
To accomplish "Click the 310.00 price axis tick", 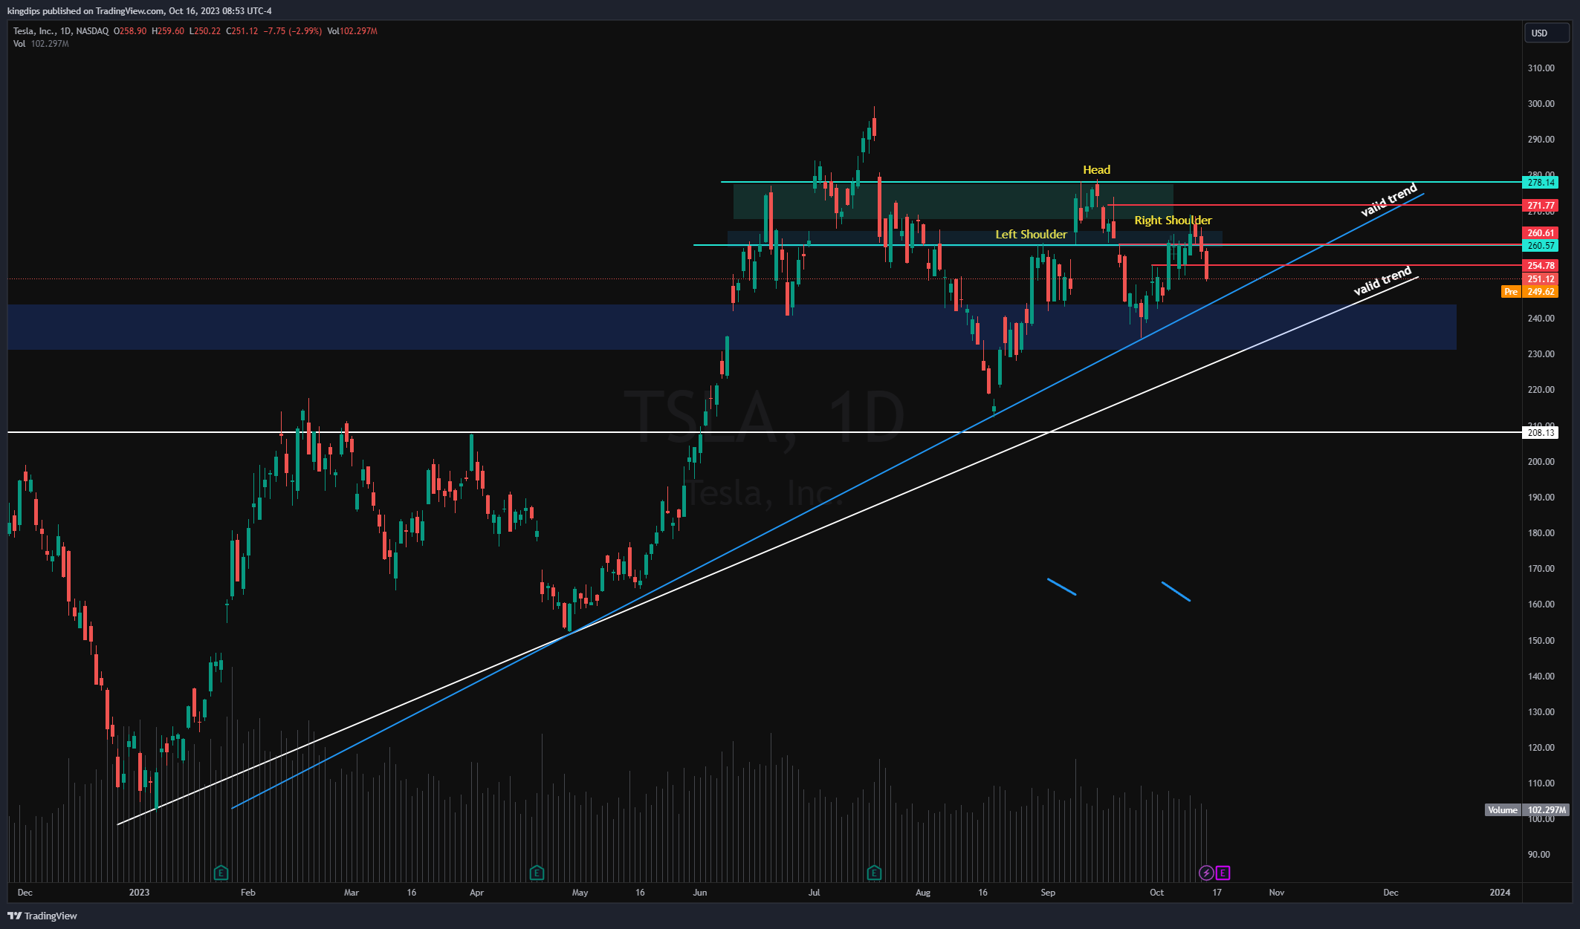I will (x=1541, y=68).
